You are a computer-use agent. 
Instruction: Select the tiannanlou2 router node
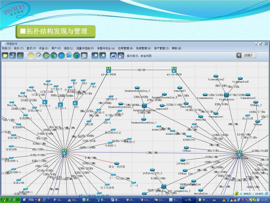click(216, 76)
